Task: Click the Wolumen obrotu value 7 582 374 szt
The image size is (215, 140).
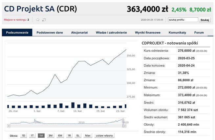Action: [188, 110]
